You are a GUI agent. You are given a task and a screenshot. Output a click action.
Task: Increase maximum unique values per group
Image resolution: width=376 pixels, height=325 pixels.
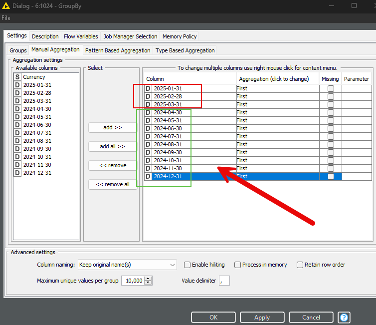(x=148, y=279)
